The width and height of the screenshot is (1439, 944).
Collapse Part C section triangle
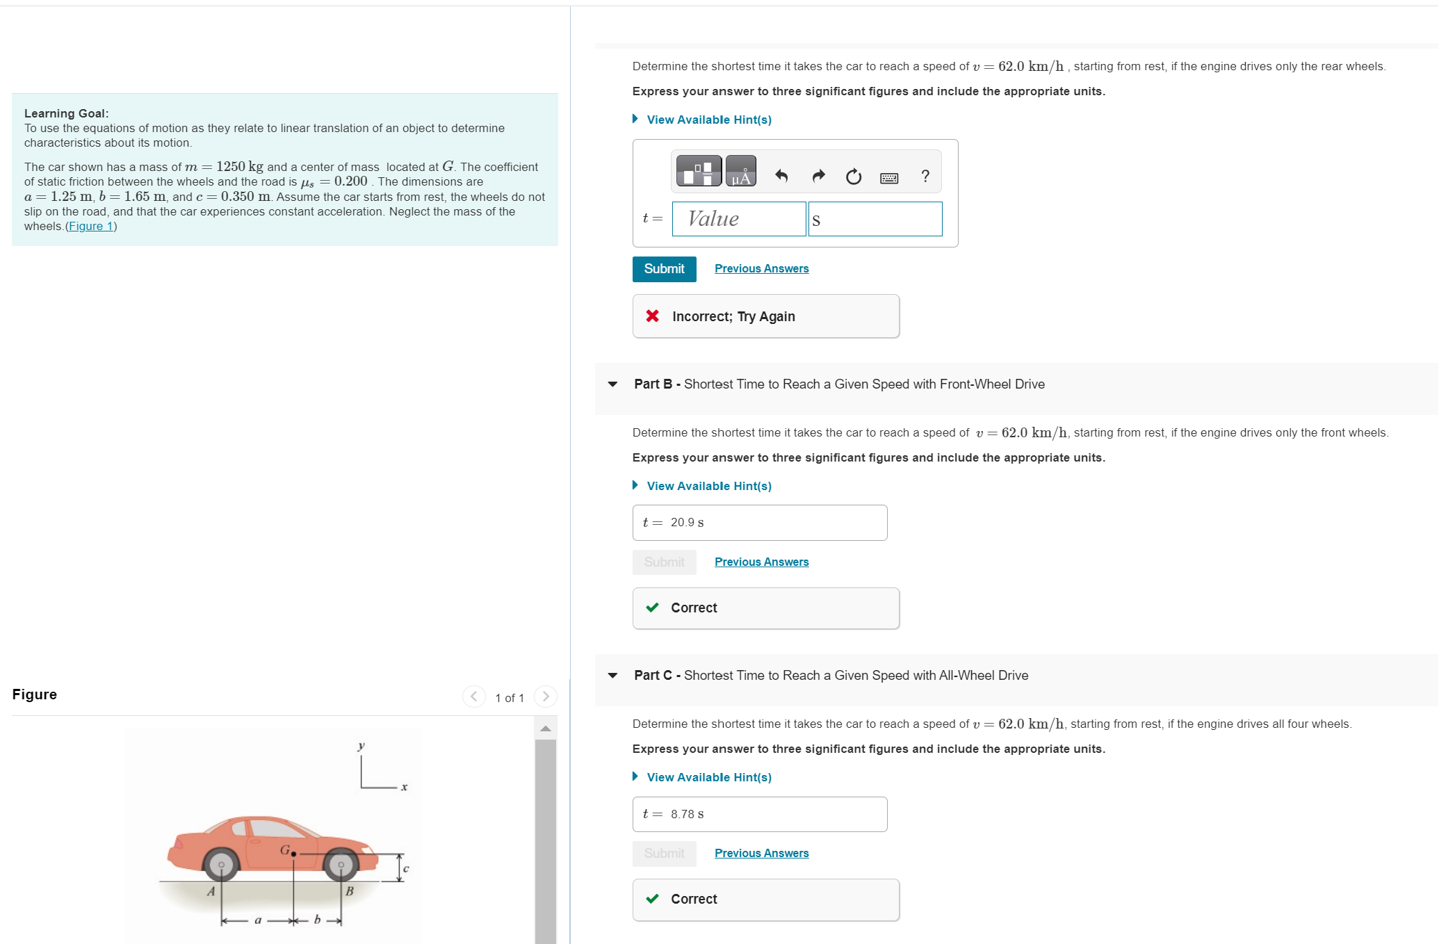(x=612, y=676)
